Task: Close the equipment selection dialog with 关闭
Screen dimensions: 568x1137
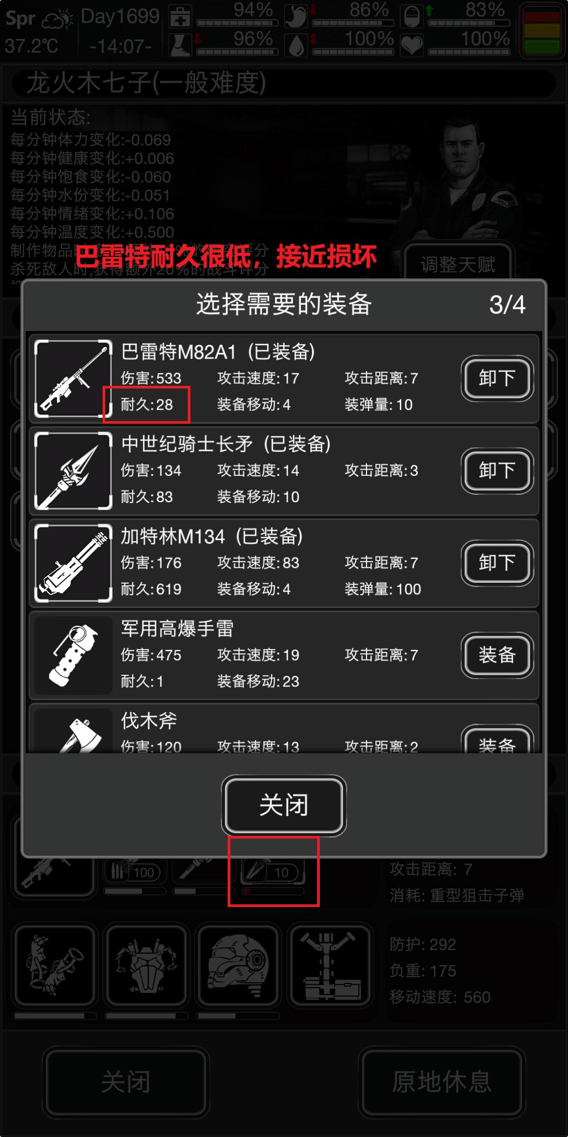Action: coord(283,805)
